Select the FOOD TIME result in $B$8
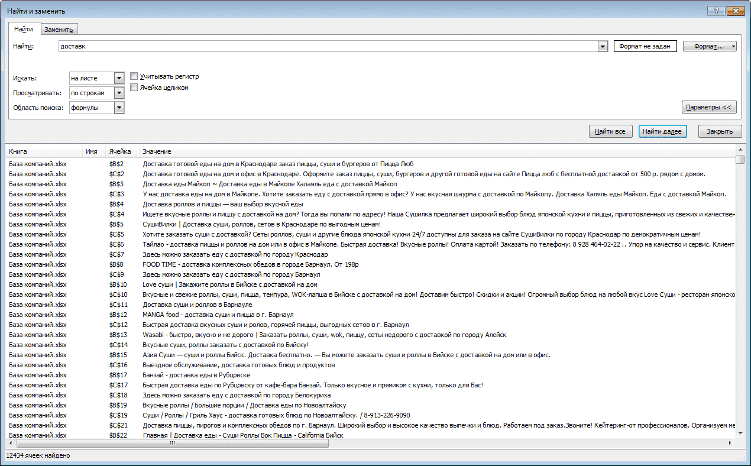The image size is (751, 466). (x=370, y=264)
